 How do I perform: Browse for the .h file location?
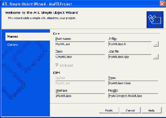click(x=156, y=44)
